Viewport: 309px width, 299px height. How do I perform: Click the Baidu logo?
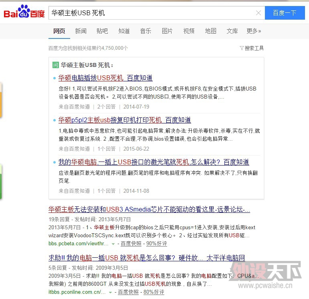(x=24, y=12)
